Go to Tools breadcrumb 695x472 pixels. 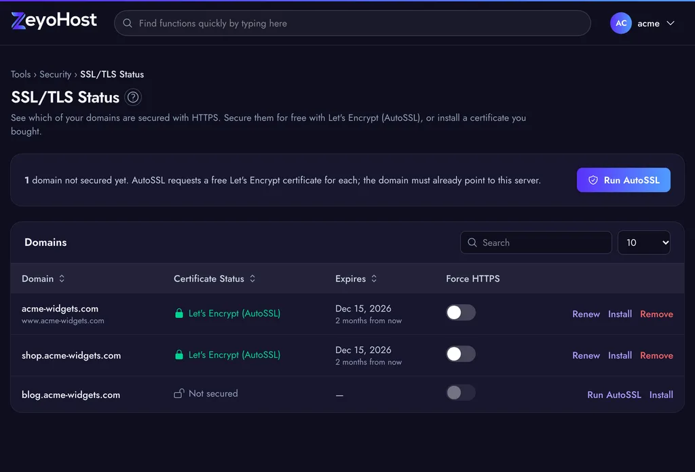21,74
